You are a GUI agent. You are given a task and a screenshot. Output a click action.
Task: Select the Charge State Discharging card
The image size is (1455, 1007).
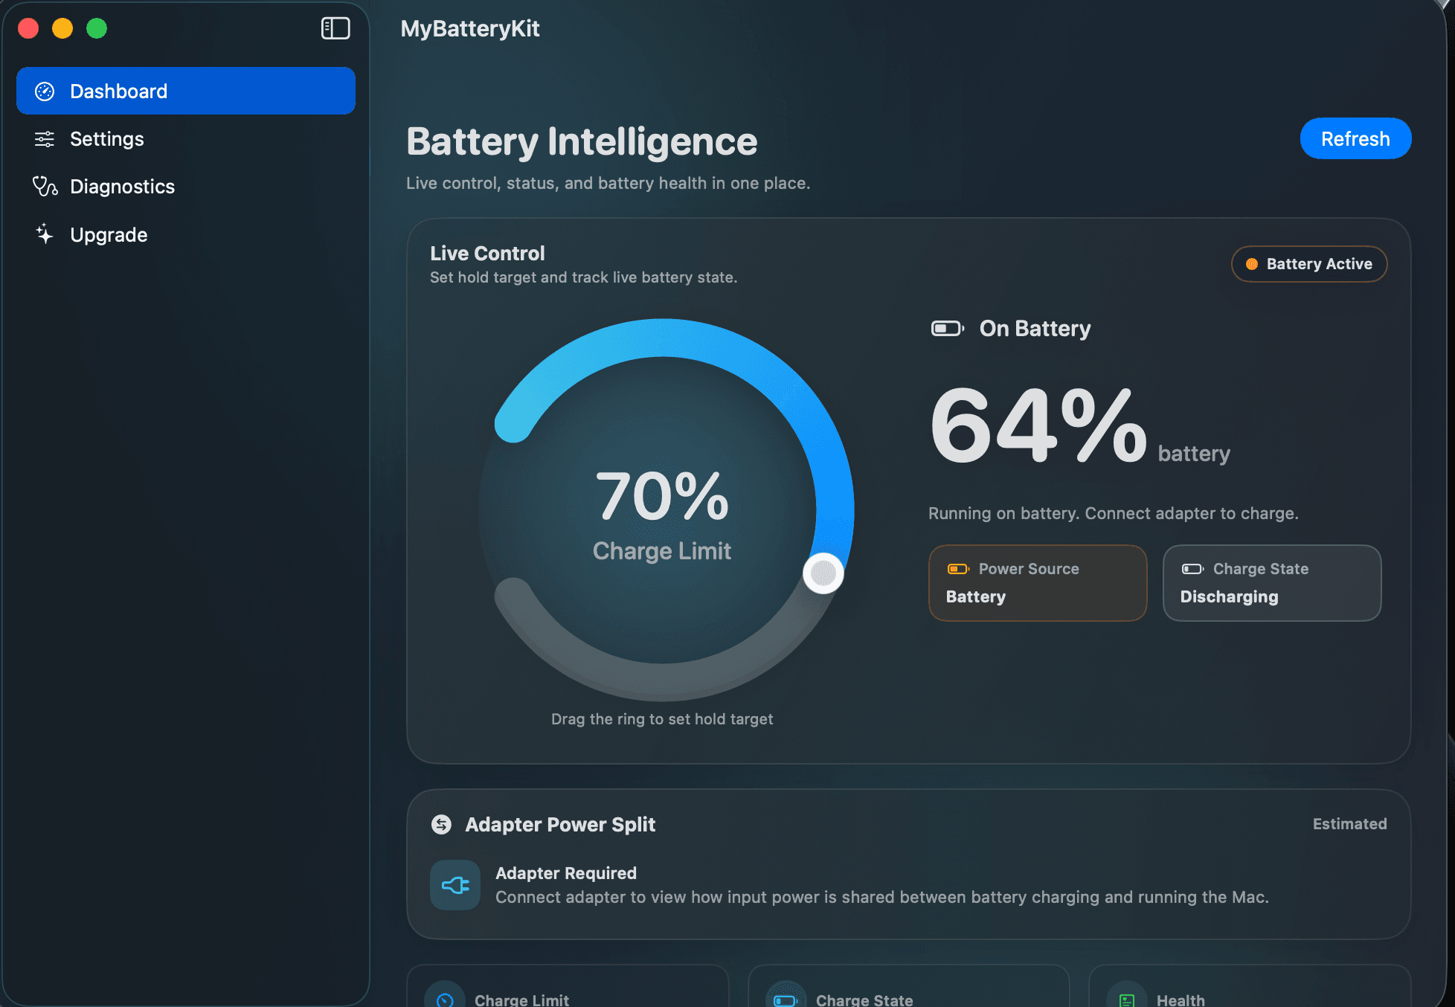1272,582
